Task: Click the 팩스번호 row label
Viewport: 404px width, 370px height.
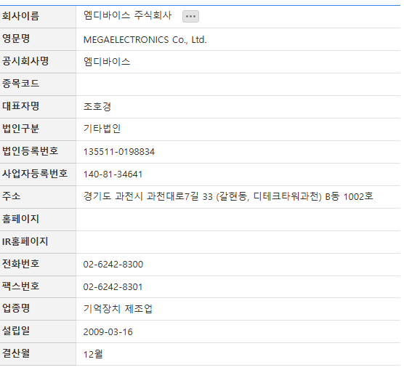Action: pos(20,286)
